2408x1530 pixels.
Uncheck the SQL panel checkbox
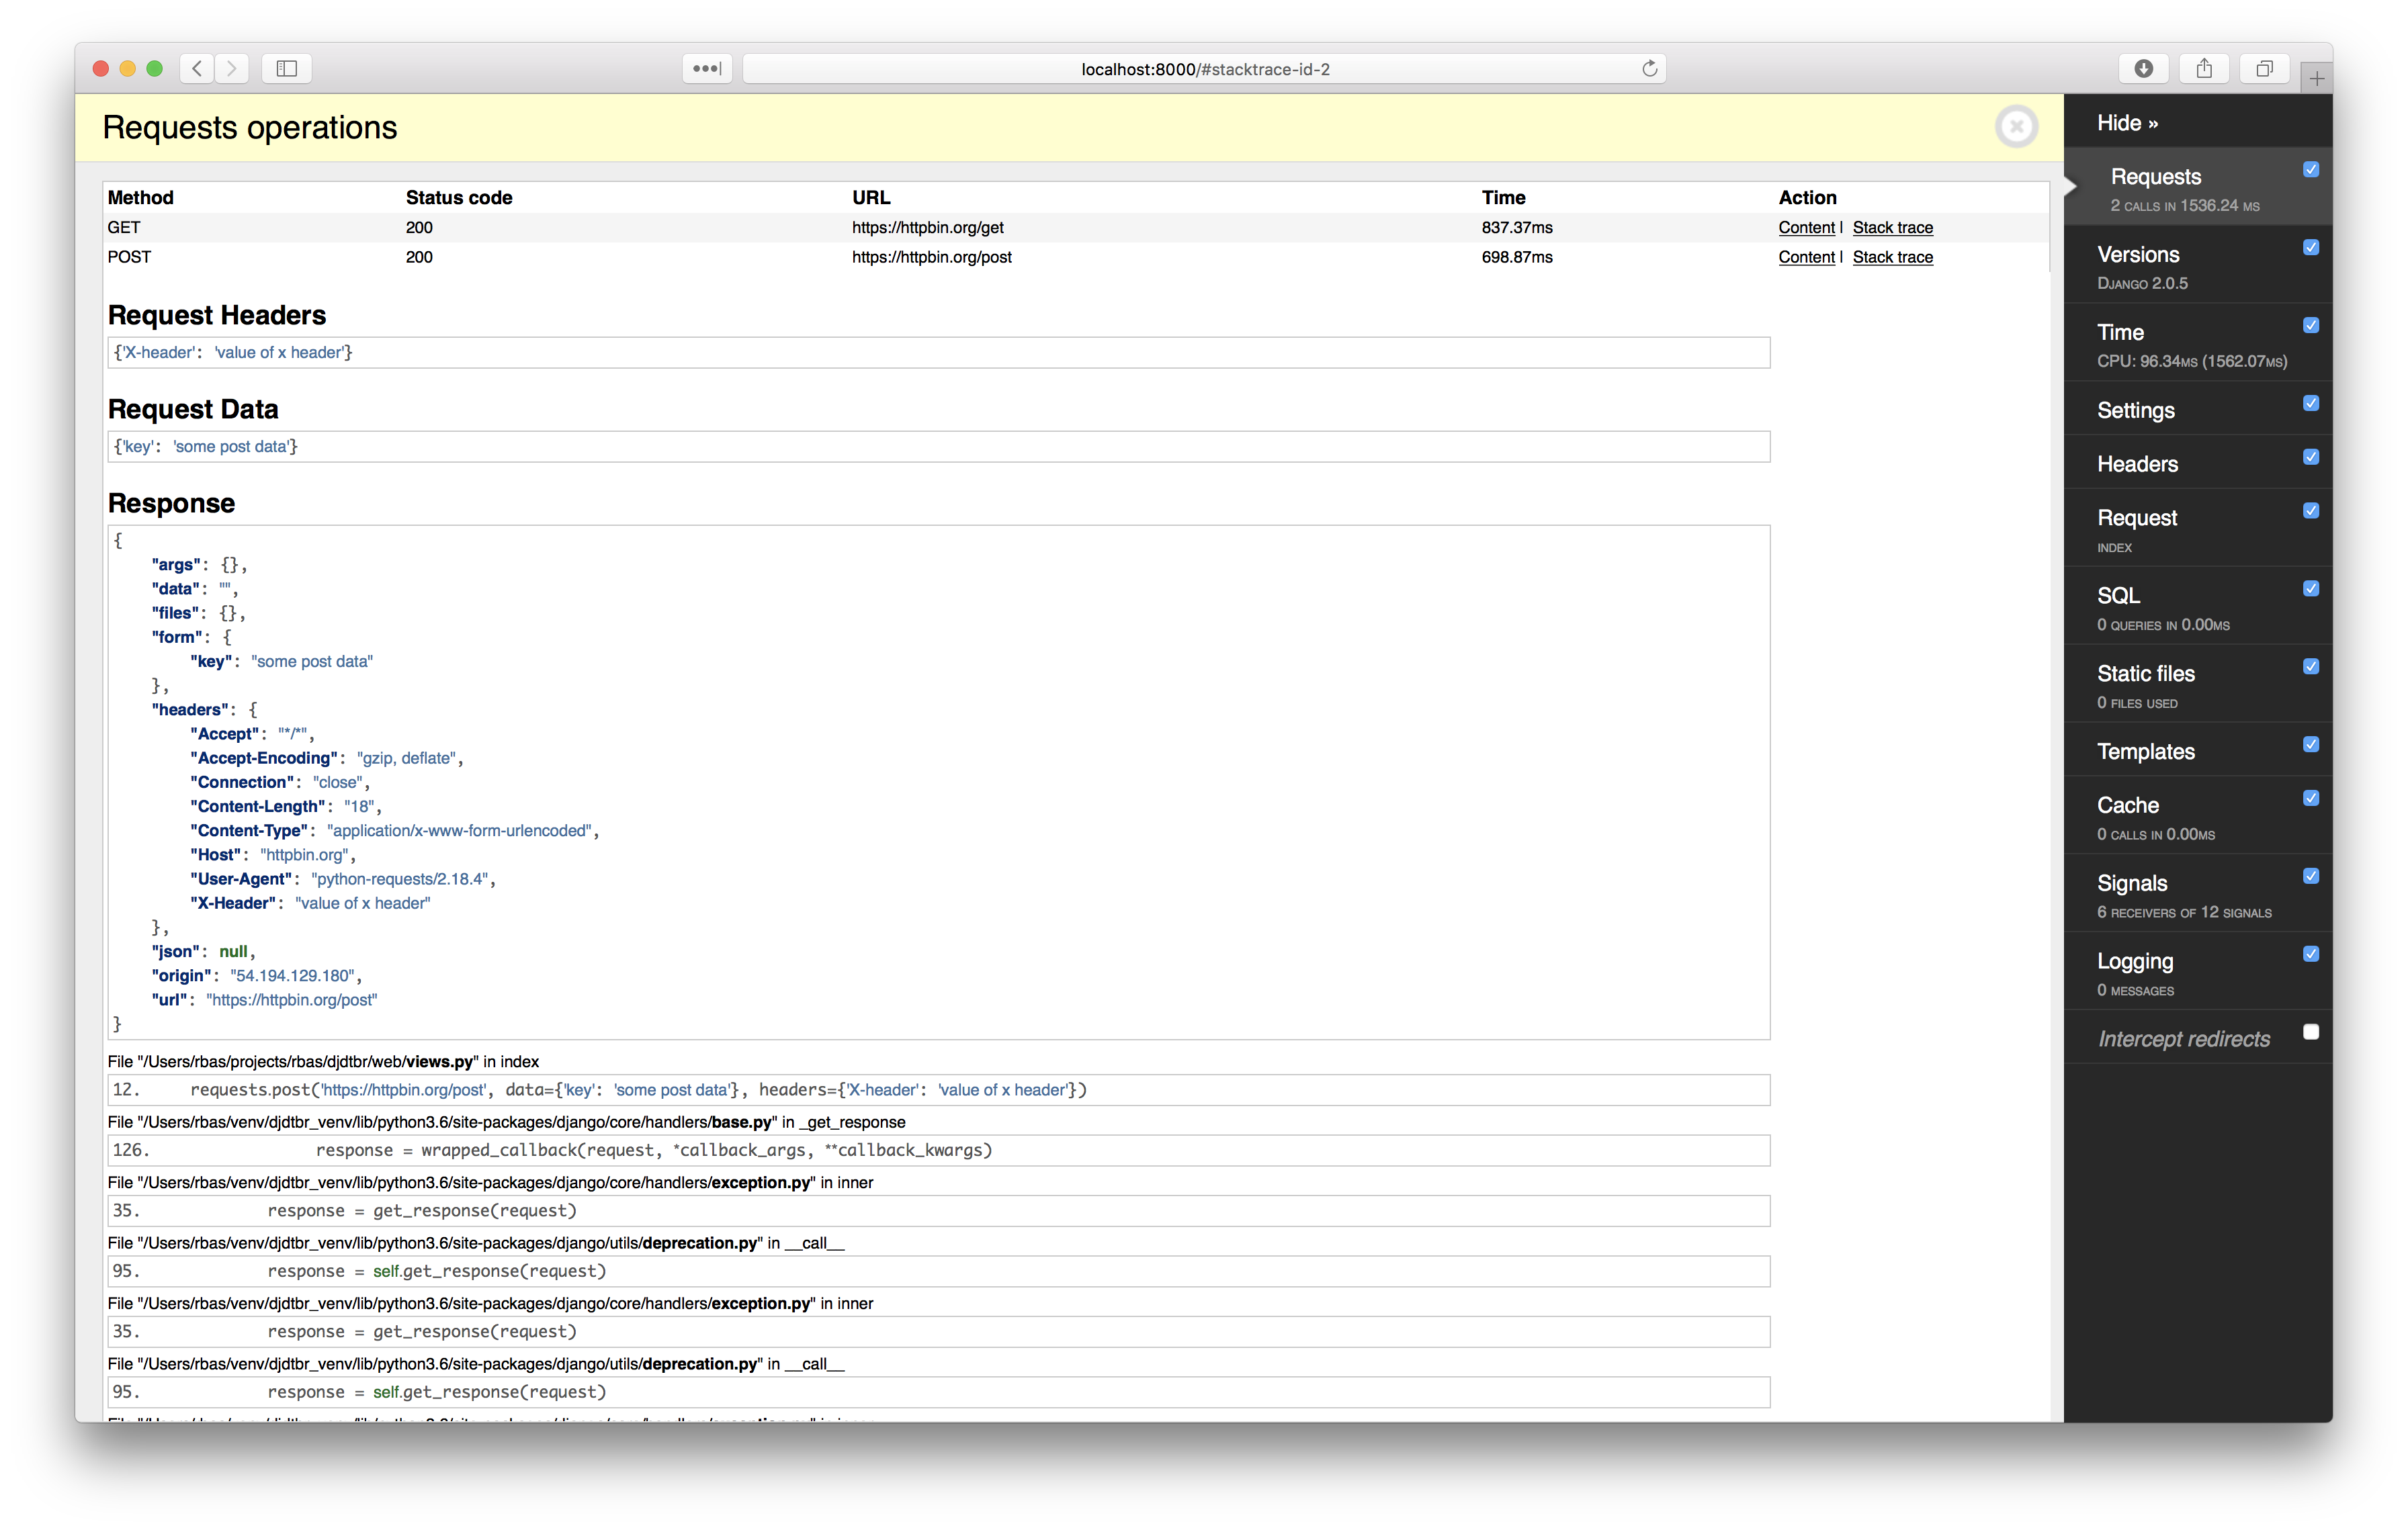2311,588
